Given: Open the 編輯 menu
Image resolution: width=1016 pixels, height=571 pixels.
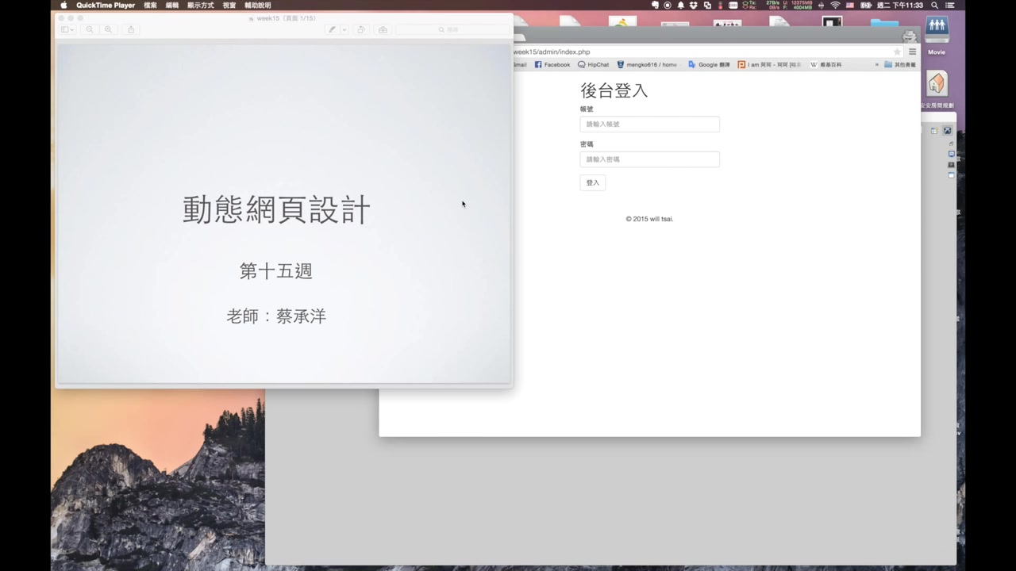Looking at the screenshot, I should tap(172, 5).
